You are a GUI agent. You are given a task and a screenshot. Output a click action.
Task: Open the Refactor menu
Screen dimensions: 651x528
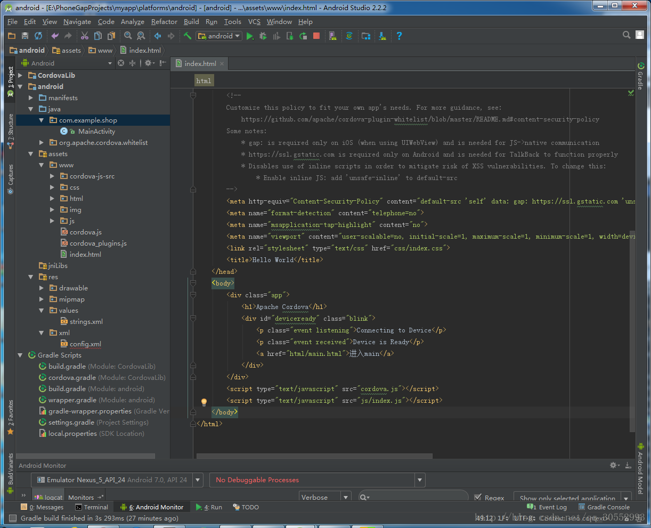click(x=164, y=22)
